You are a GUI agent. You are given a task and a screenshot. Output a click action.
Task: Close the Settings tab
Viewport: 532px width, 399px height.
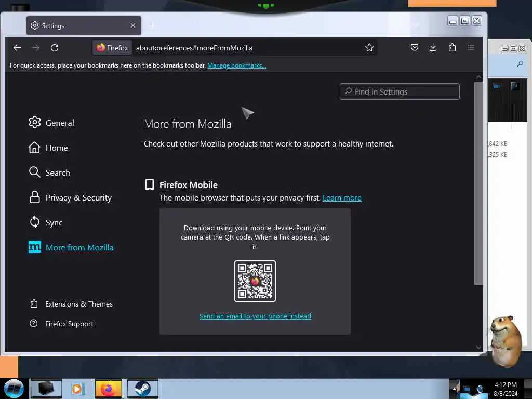click(133, 25)
